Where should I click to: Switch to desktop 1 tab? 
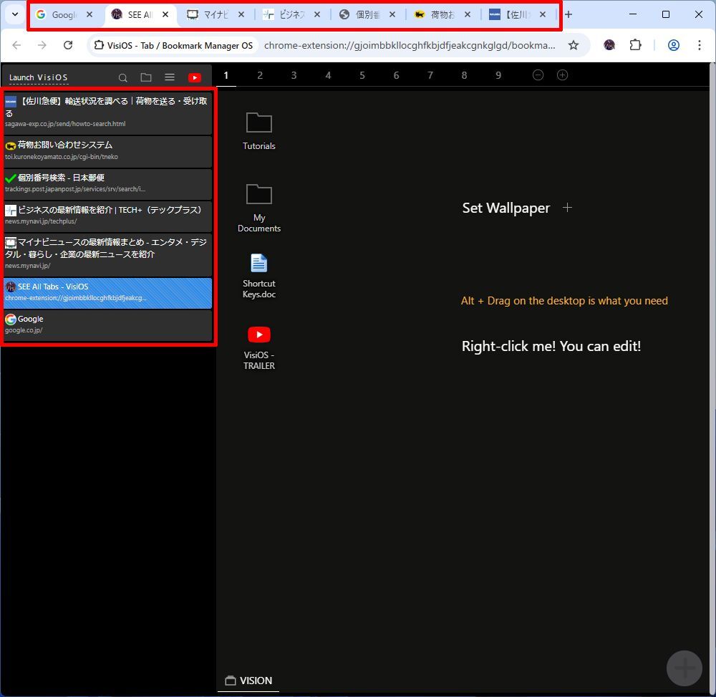click(x=226, y=75)
